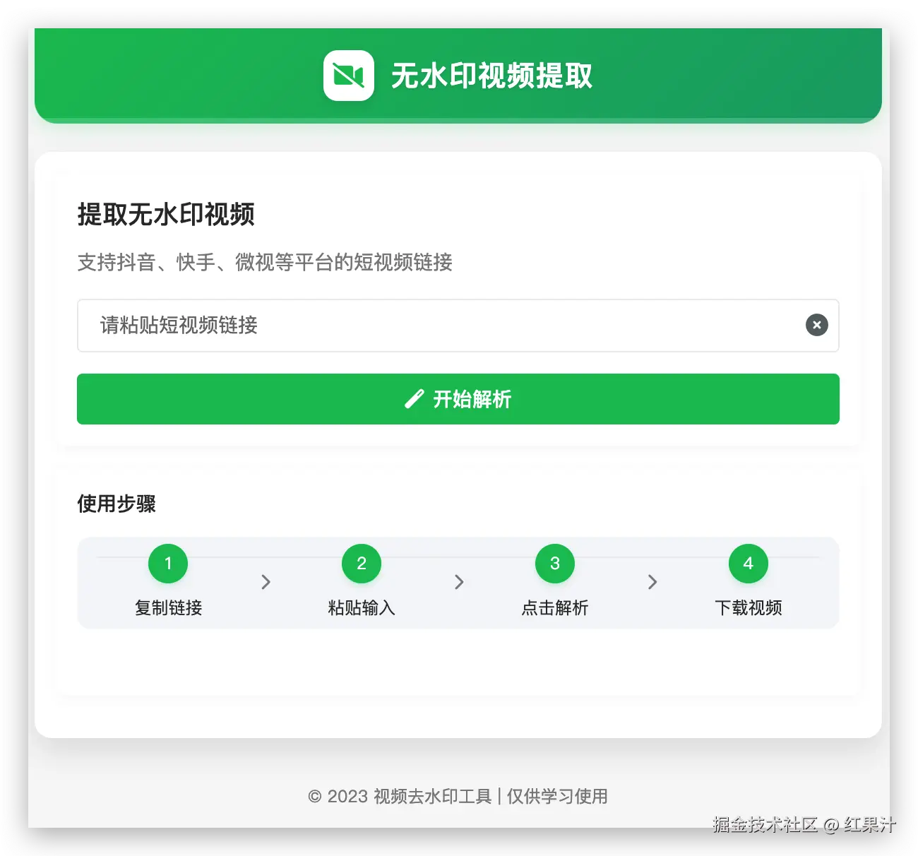
Task: Click the 复制链接 step label
Action: coord(168,607)
